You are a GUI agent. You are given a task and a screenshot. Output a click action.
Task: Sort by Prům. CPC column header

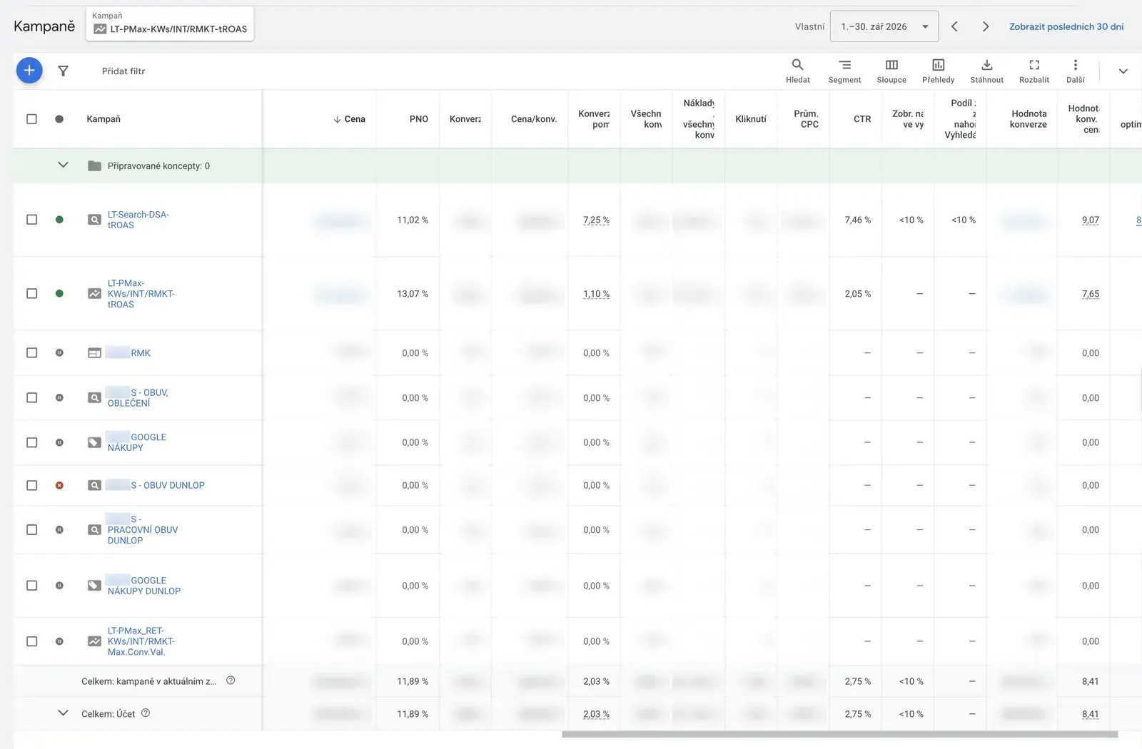[807, 119]
